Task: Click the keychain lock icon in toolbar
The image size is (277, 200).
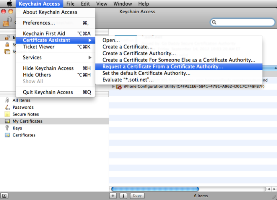Action: [7, 22]
